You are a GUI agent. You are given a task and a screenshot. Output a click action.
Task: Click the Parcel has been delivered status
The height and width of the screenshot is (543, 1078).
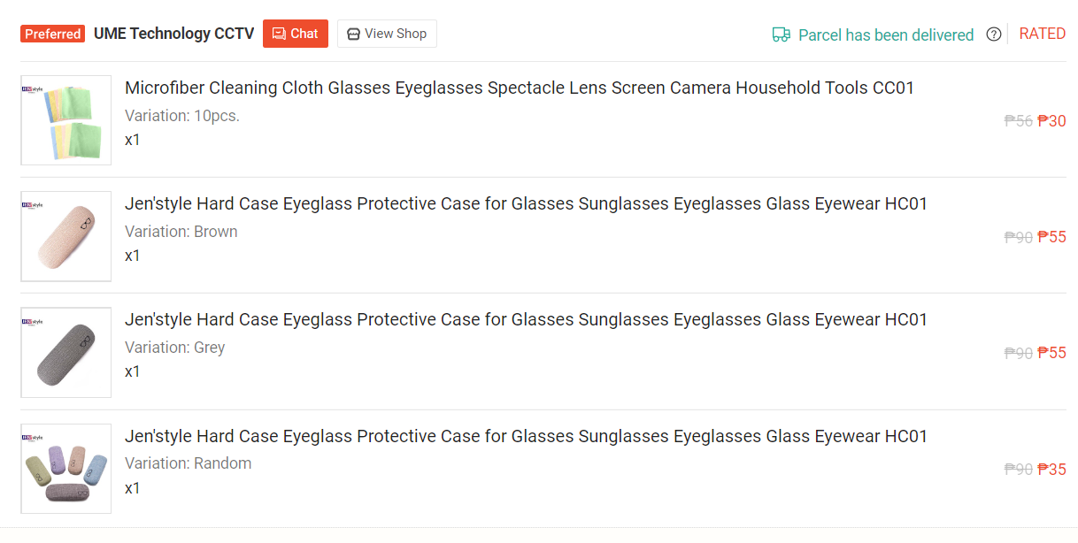pos(886,34)
